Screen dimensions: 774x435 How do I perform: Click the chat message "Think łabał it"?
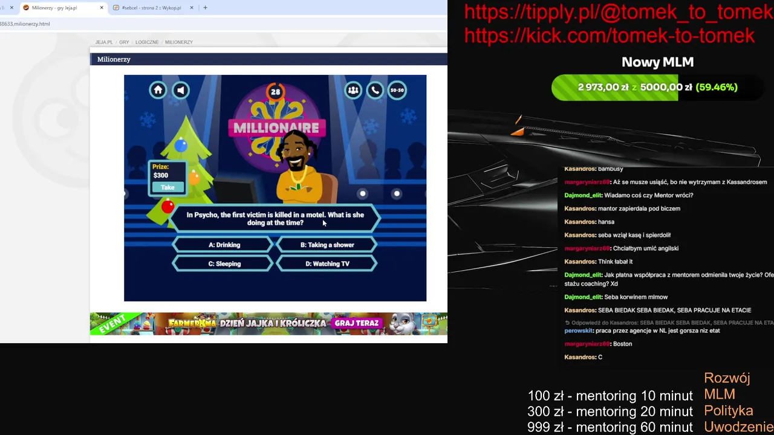(x=615, y=262)
